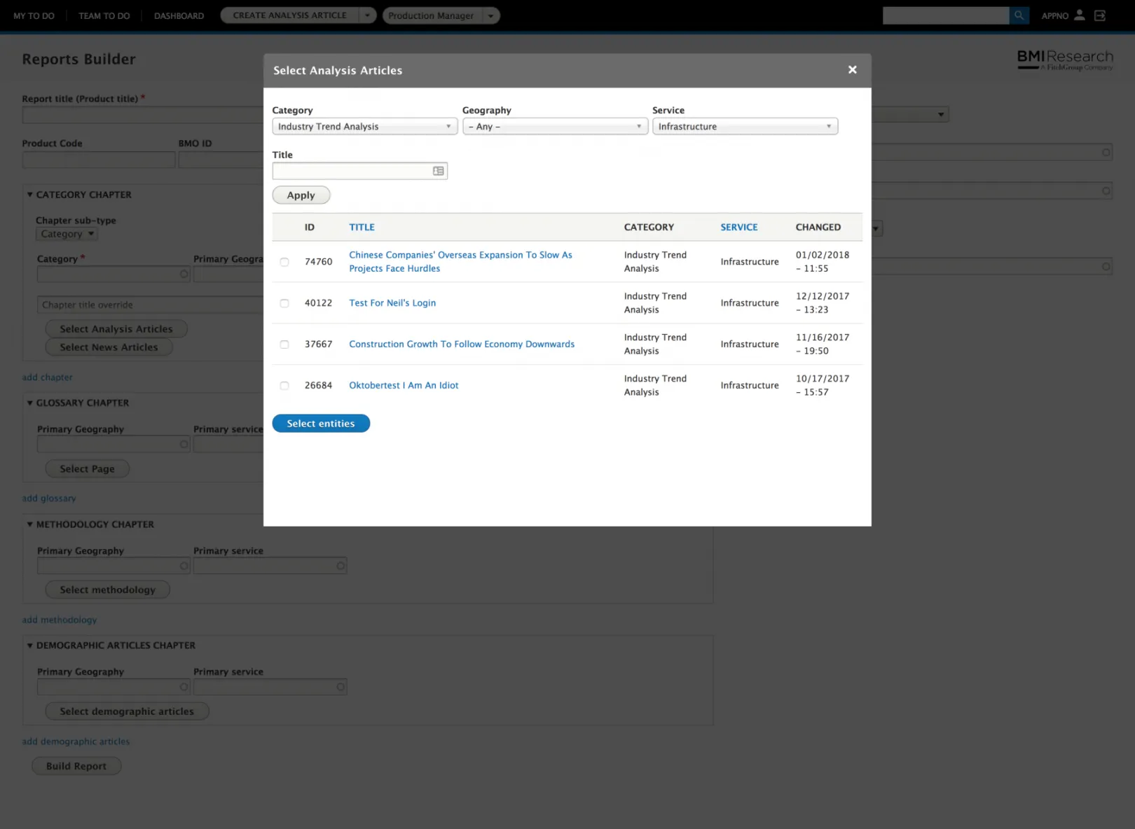Click the changed date 10/17/2017 – 15:57
The height and width of the screenshot is (829, 1135).
coord(823,386)
